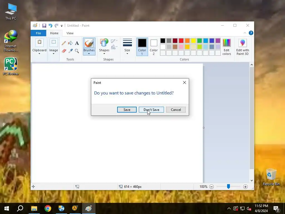Select the Magnifier tool
This screenshot has width=285, height=214.
77,51
